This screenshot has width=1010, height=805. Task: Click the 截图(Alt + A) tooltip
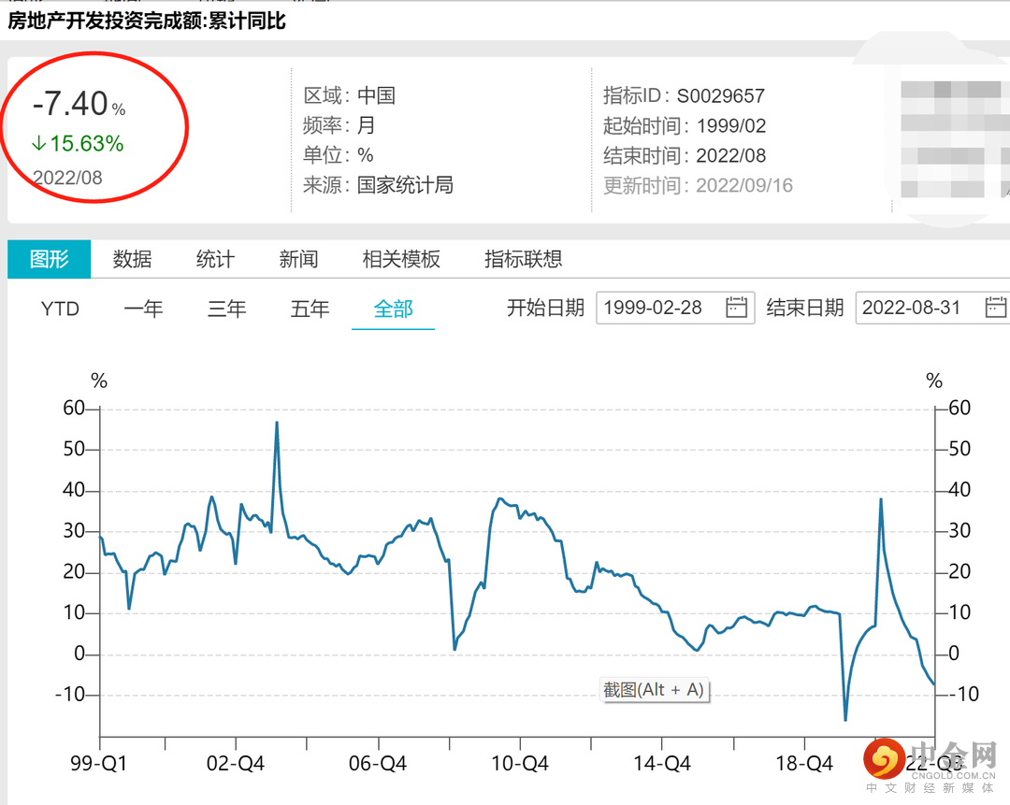point(654,690)
